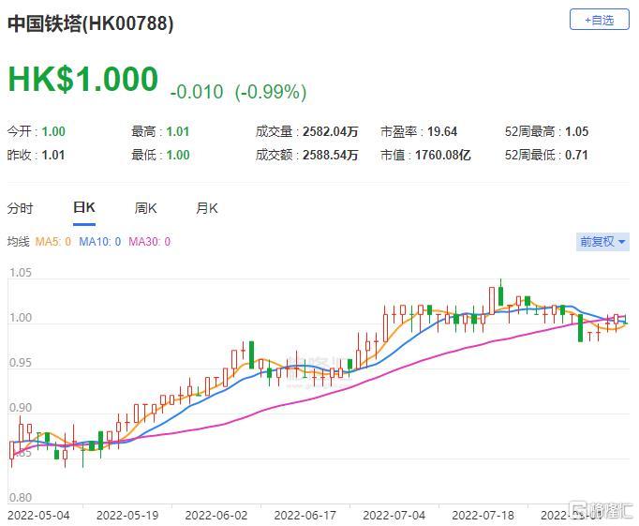Click the 0.90 price axis label
This screenshot has height=526, width=639.
coord(21,408)
